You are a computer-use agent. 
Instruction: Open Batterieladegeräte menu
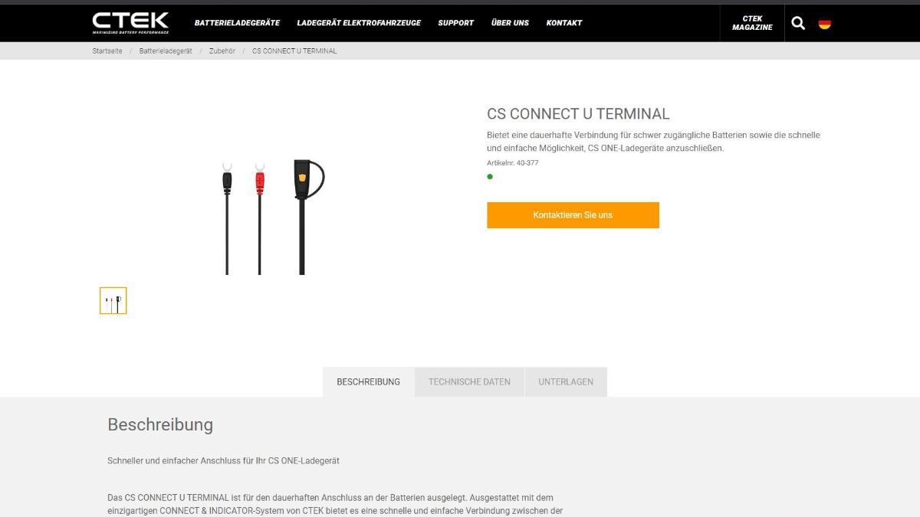[x=237, y=23]
